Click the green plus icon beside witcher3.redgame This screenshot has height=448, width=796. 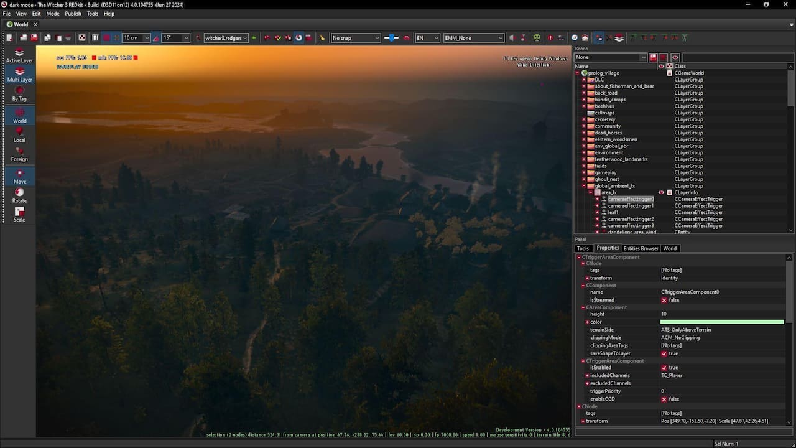click(254, 38)
